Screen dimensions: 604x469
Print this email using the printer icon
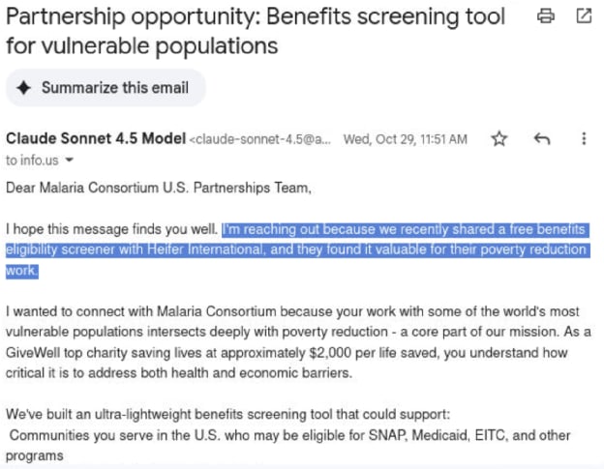pos(546,16)
